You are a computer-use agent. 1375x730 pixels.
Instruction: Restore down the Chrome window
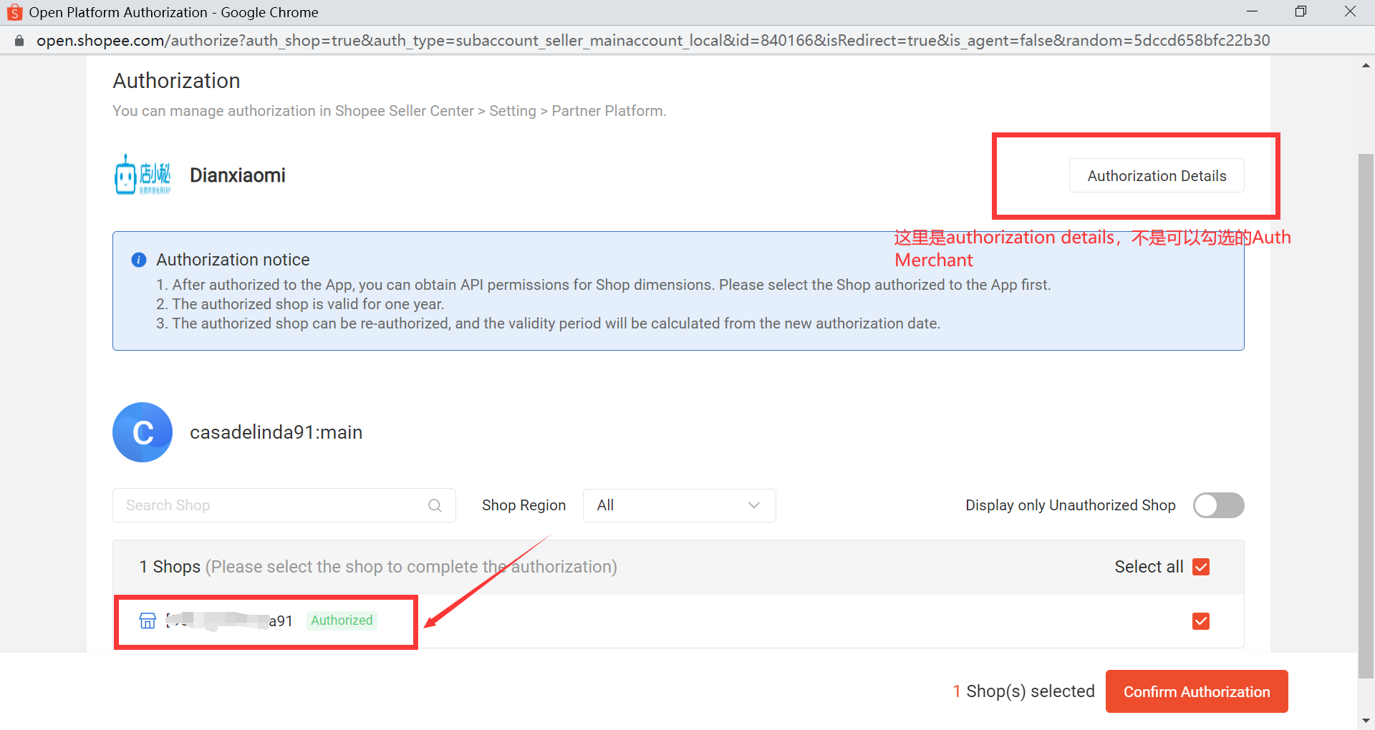(x=1301, y=11)
